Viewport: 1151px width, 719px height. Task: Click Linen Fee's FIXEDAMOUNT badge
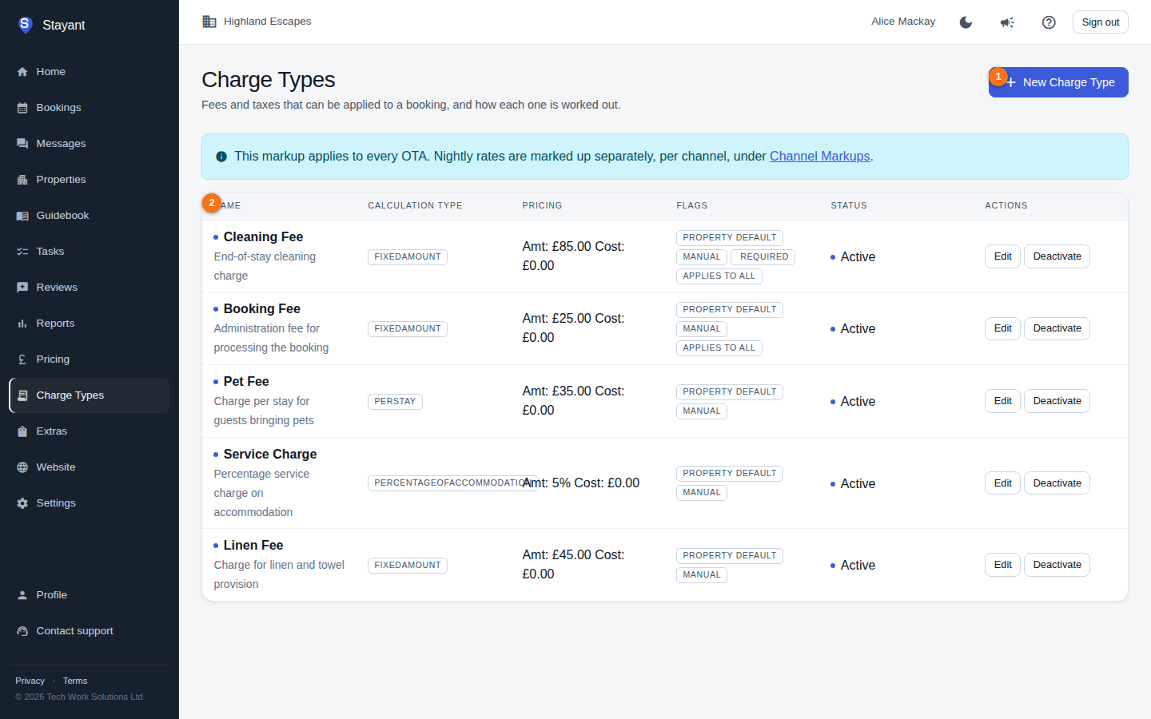tap(407, 566)
